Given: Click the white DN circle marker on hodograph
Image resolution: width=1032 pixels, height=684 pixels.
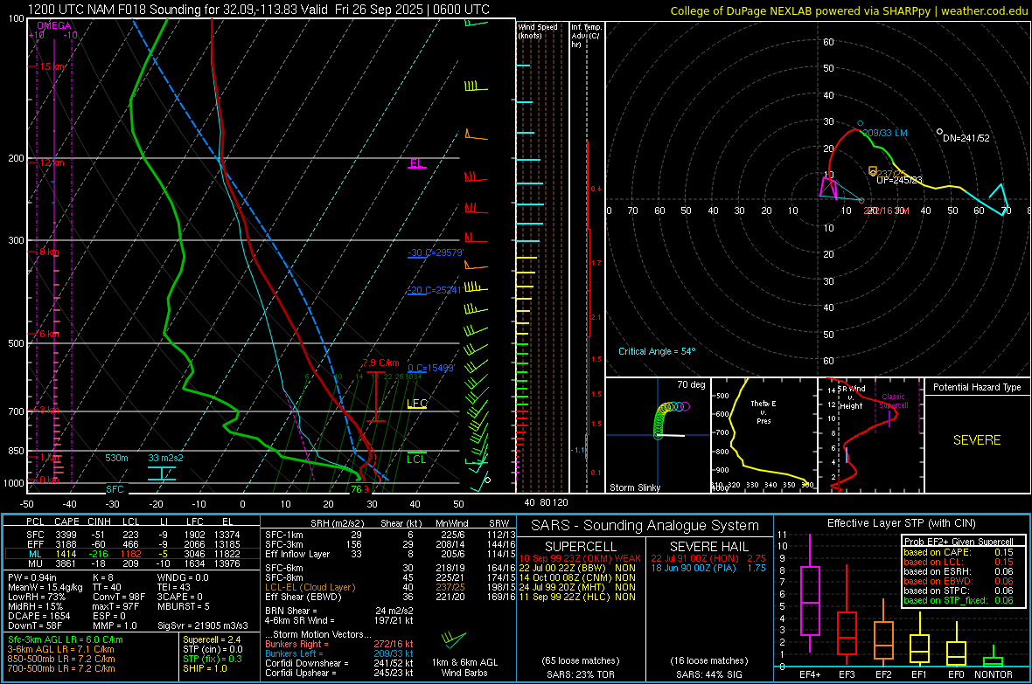Looking at the screenshot, I should pos(940,132).
